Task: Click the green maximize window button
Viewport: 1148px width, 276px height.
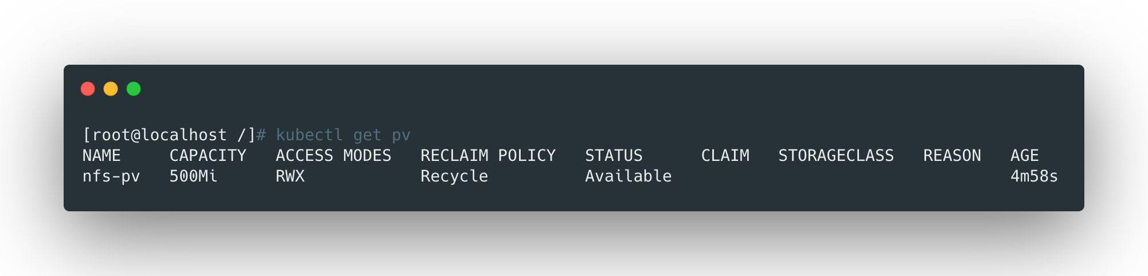Action: 134,89
